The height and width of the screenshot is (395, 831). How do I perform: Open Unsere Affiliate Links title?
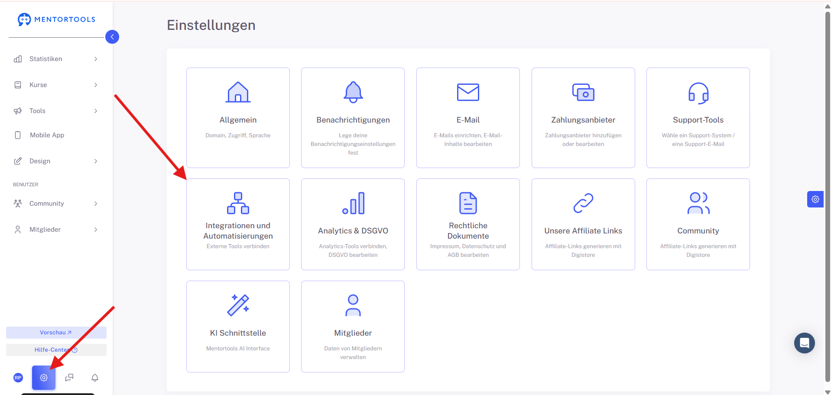(x=583, y=231)
